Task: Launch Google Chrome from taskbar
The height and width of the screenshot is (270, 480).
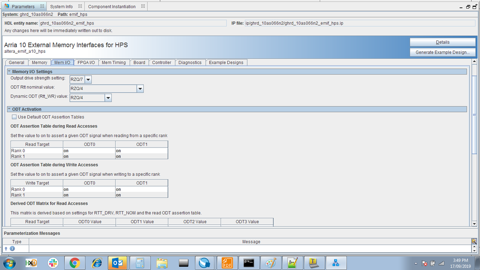Action: click(x=74, y=263)
